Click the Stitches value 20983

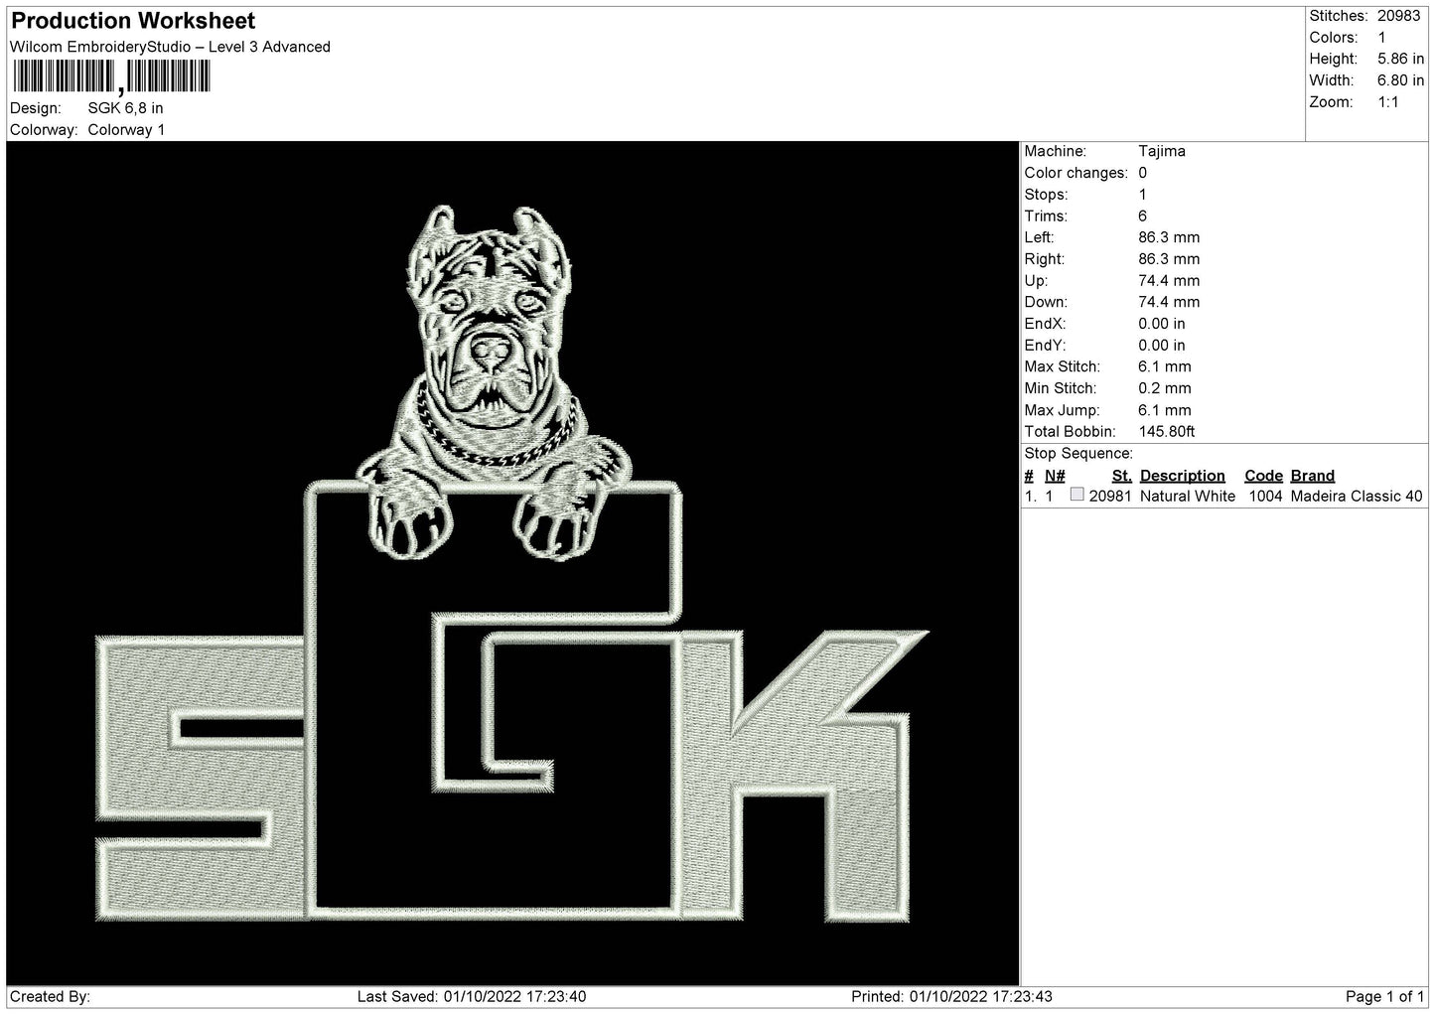[x=1398, y=16]
